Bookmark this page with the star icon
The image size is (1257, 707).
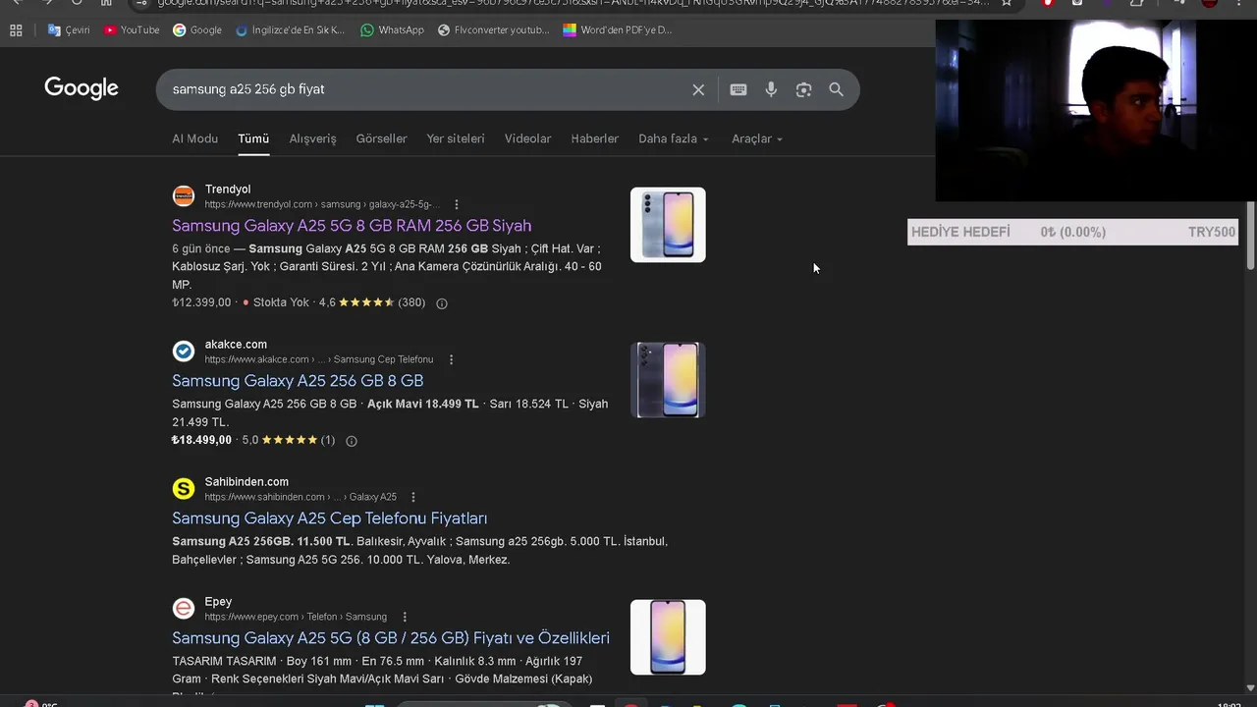click(x=1007, y=3)
